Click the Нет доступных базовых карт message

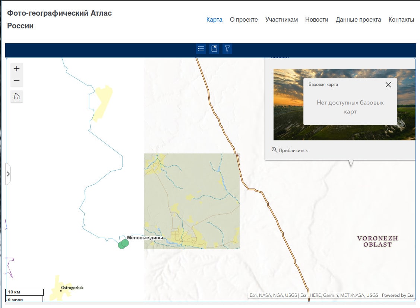(x=350, y=107)
